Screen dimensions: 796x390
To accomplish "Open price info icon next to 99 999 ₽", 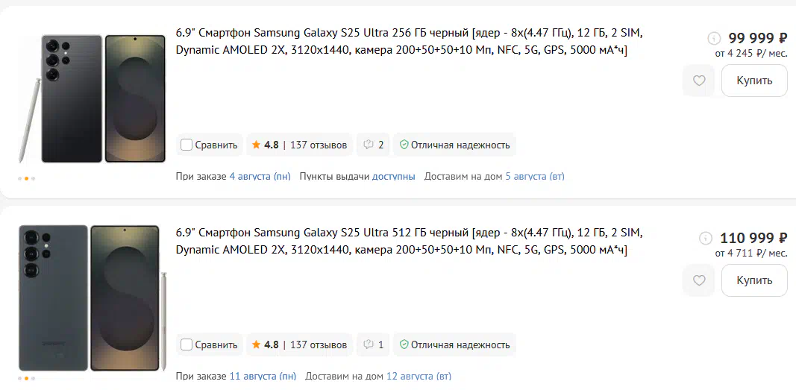I will click(x=714, y=38).
